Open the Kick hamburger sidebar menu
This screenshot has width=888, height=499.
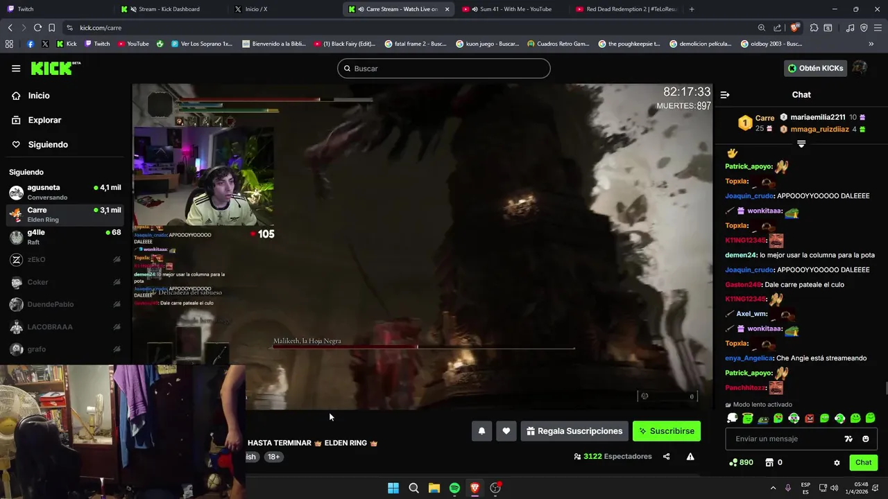16,68
